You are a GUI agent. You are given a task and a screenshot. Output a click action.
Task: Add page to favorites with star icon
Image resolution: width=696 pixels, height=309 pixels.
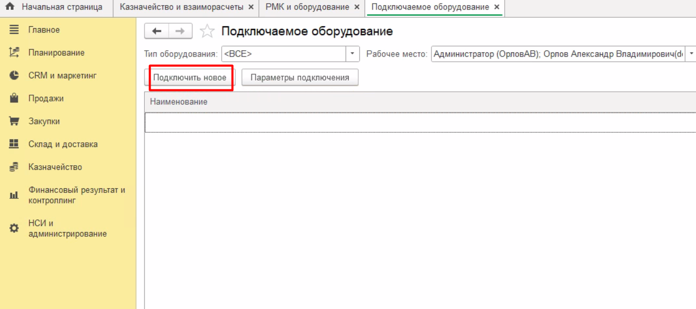(208, 32)
